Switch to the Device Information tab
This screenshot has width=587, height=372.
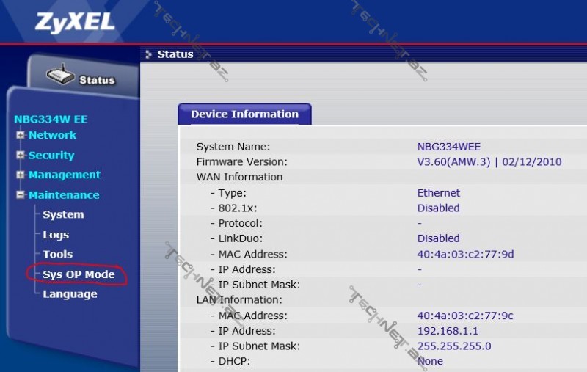(x=244, y=114)
